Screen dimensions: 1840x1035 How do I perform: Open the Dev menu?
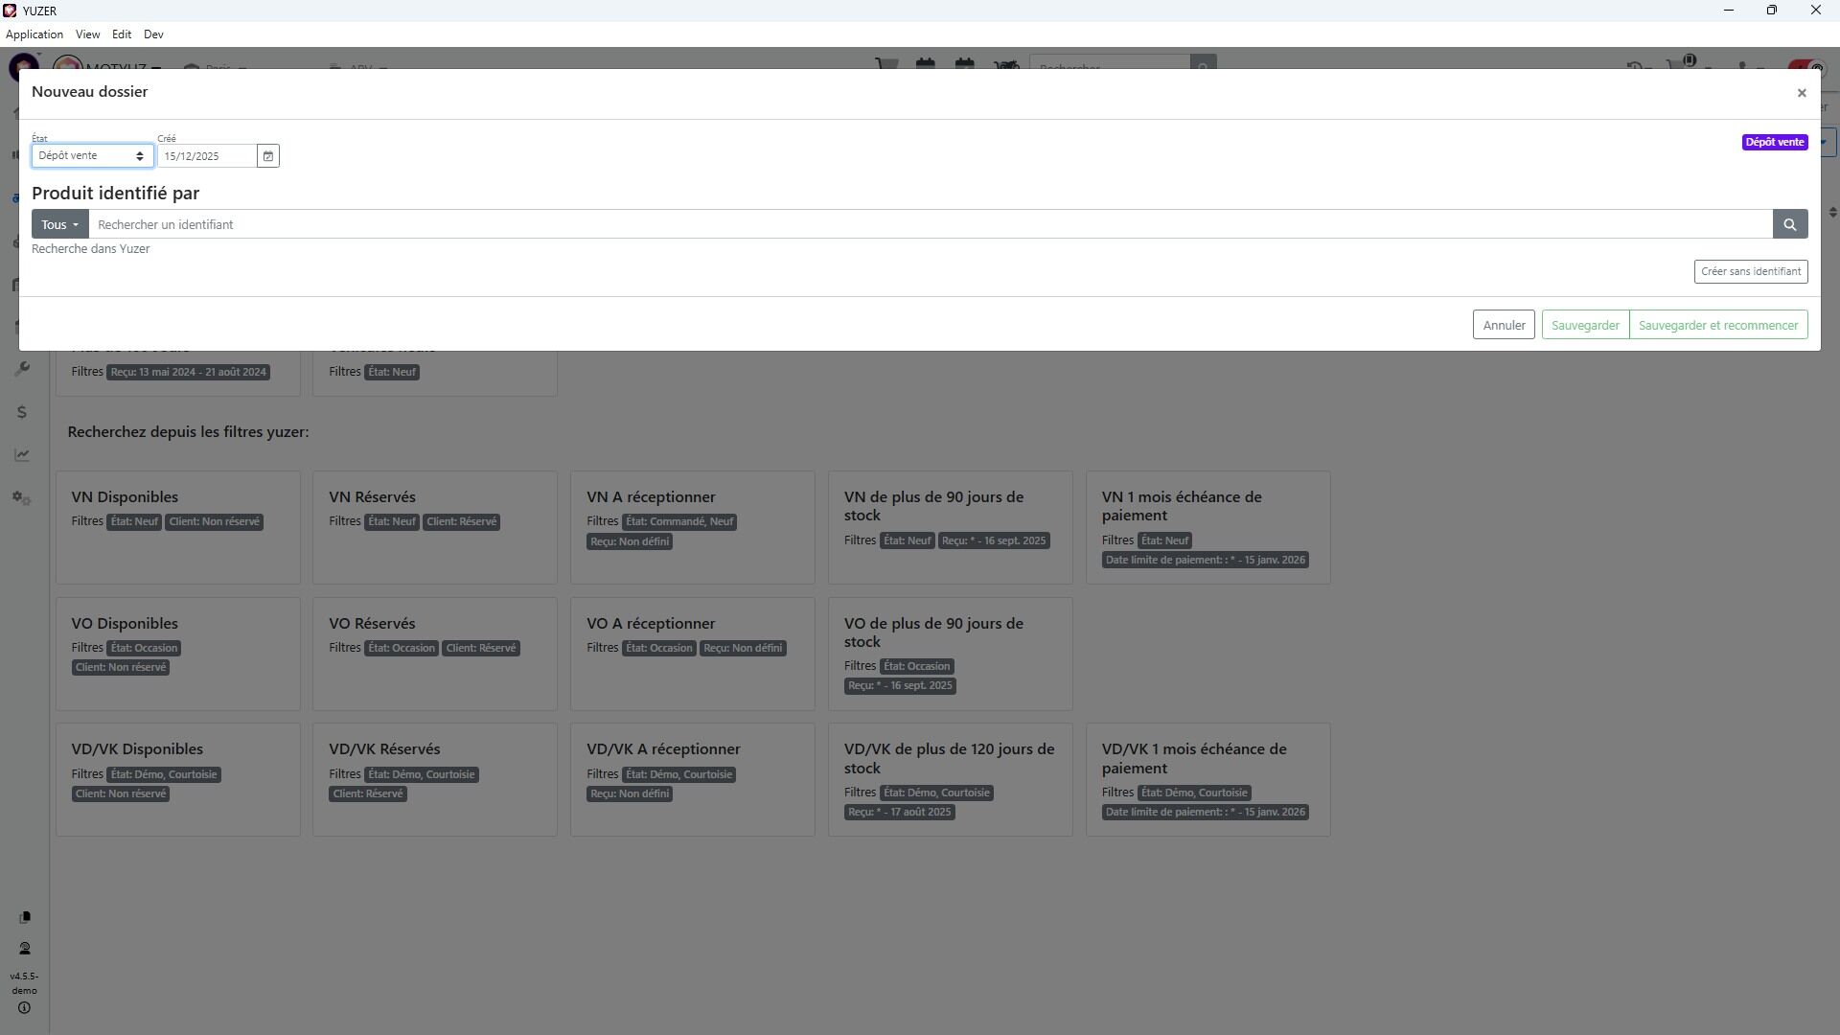tap(153, 34)
